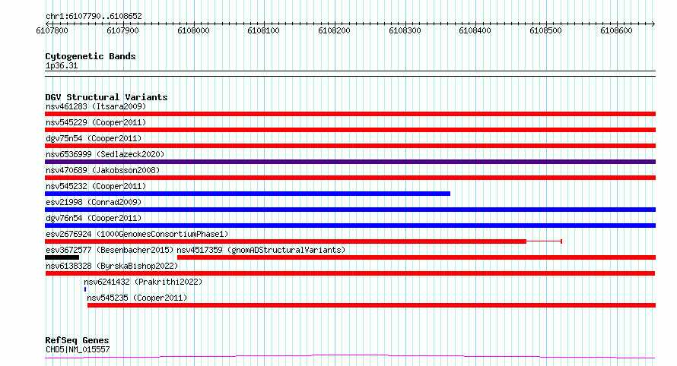Image resolution: width=677 pixels, height=366 pixels.
Task: Open the dgv76n54 (Cooper2011) label
Action: pos(94,218)
